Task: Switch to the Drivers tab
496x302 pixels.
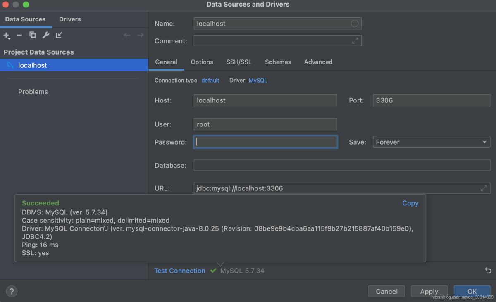Action: tap(70, 19)
